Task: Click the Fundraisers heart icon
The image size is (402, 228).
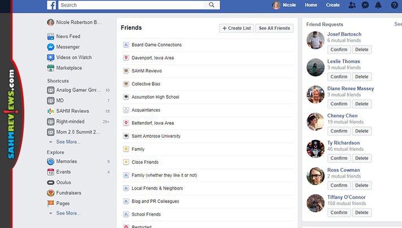Action: pyautogui.click(x=50, y=193)
